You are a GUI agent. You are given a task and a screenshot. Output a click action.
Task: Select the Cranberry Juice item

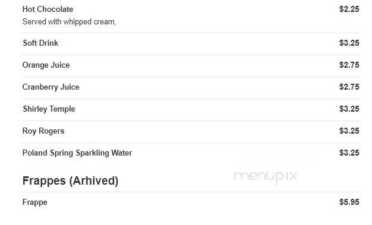point(51,87)
